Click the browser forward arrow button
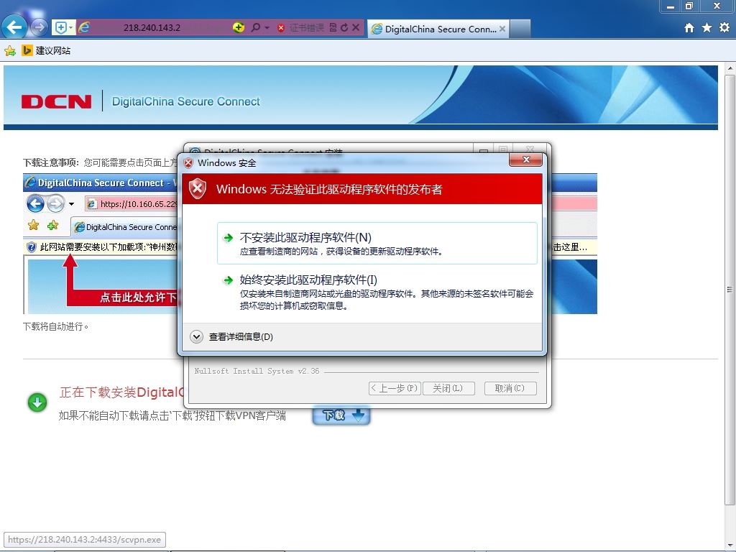Screen dimensions: 736x552 coord(40,28)
